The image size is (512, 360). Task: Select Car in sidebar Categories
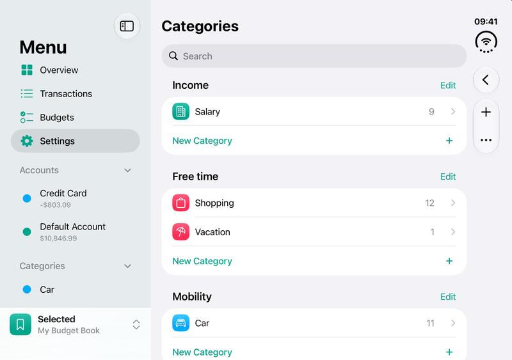click(76, 289)
